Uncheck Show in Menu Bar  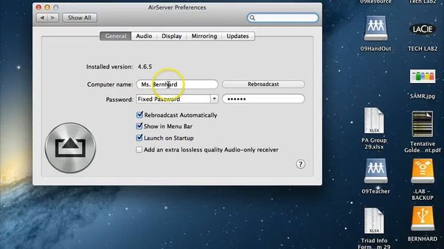[x=139, y=126]
